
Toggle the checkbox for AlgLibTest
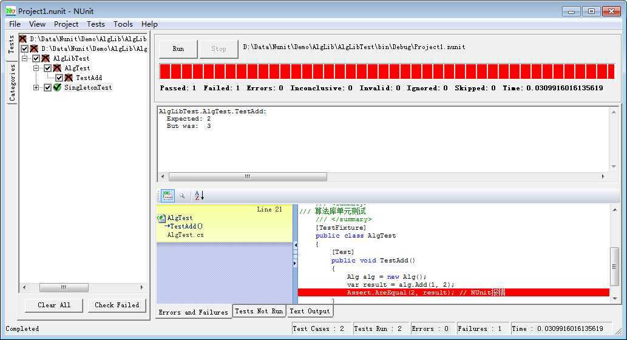click(36, 59)
